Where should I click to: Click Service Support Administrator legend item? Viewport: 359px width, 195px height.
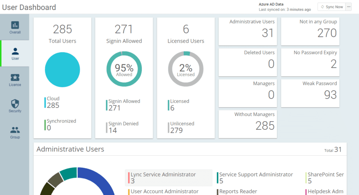point(256,178)
